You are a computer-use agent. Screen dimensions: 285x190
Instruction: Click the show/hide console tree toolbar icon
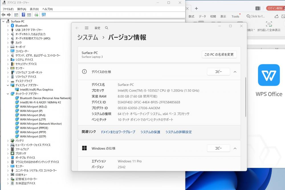click(16, 15)
